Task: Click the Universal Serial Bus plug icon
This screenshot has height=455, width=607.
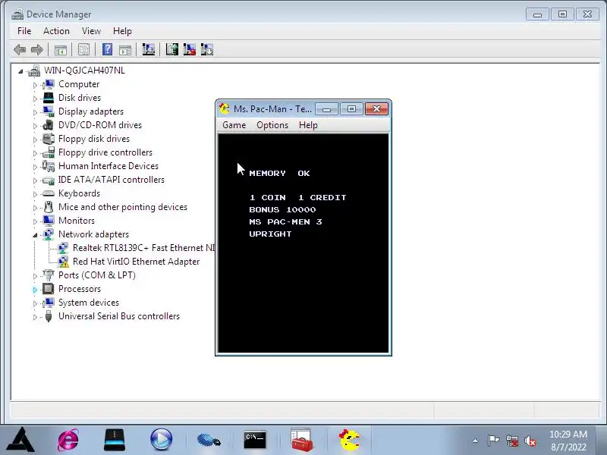Action: click(49, 316)
